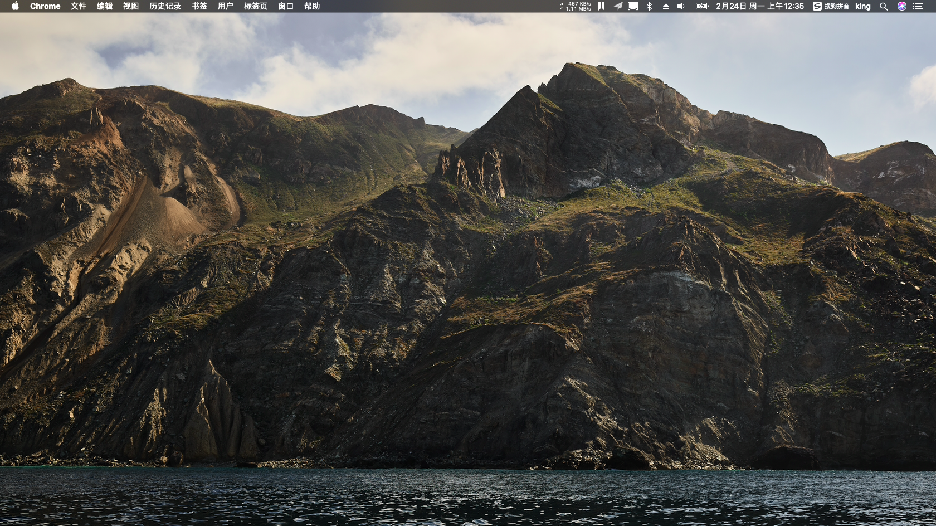Launch Siri from the menu bar
Screen dimensions: 936x526
click(x=902, y=6)
